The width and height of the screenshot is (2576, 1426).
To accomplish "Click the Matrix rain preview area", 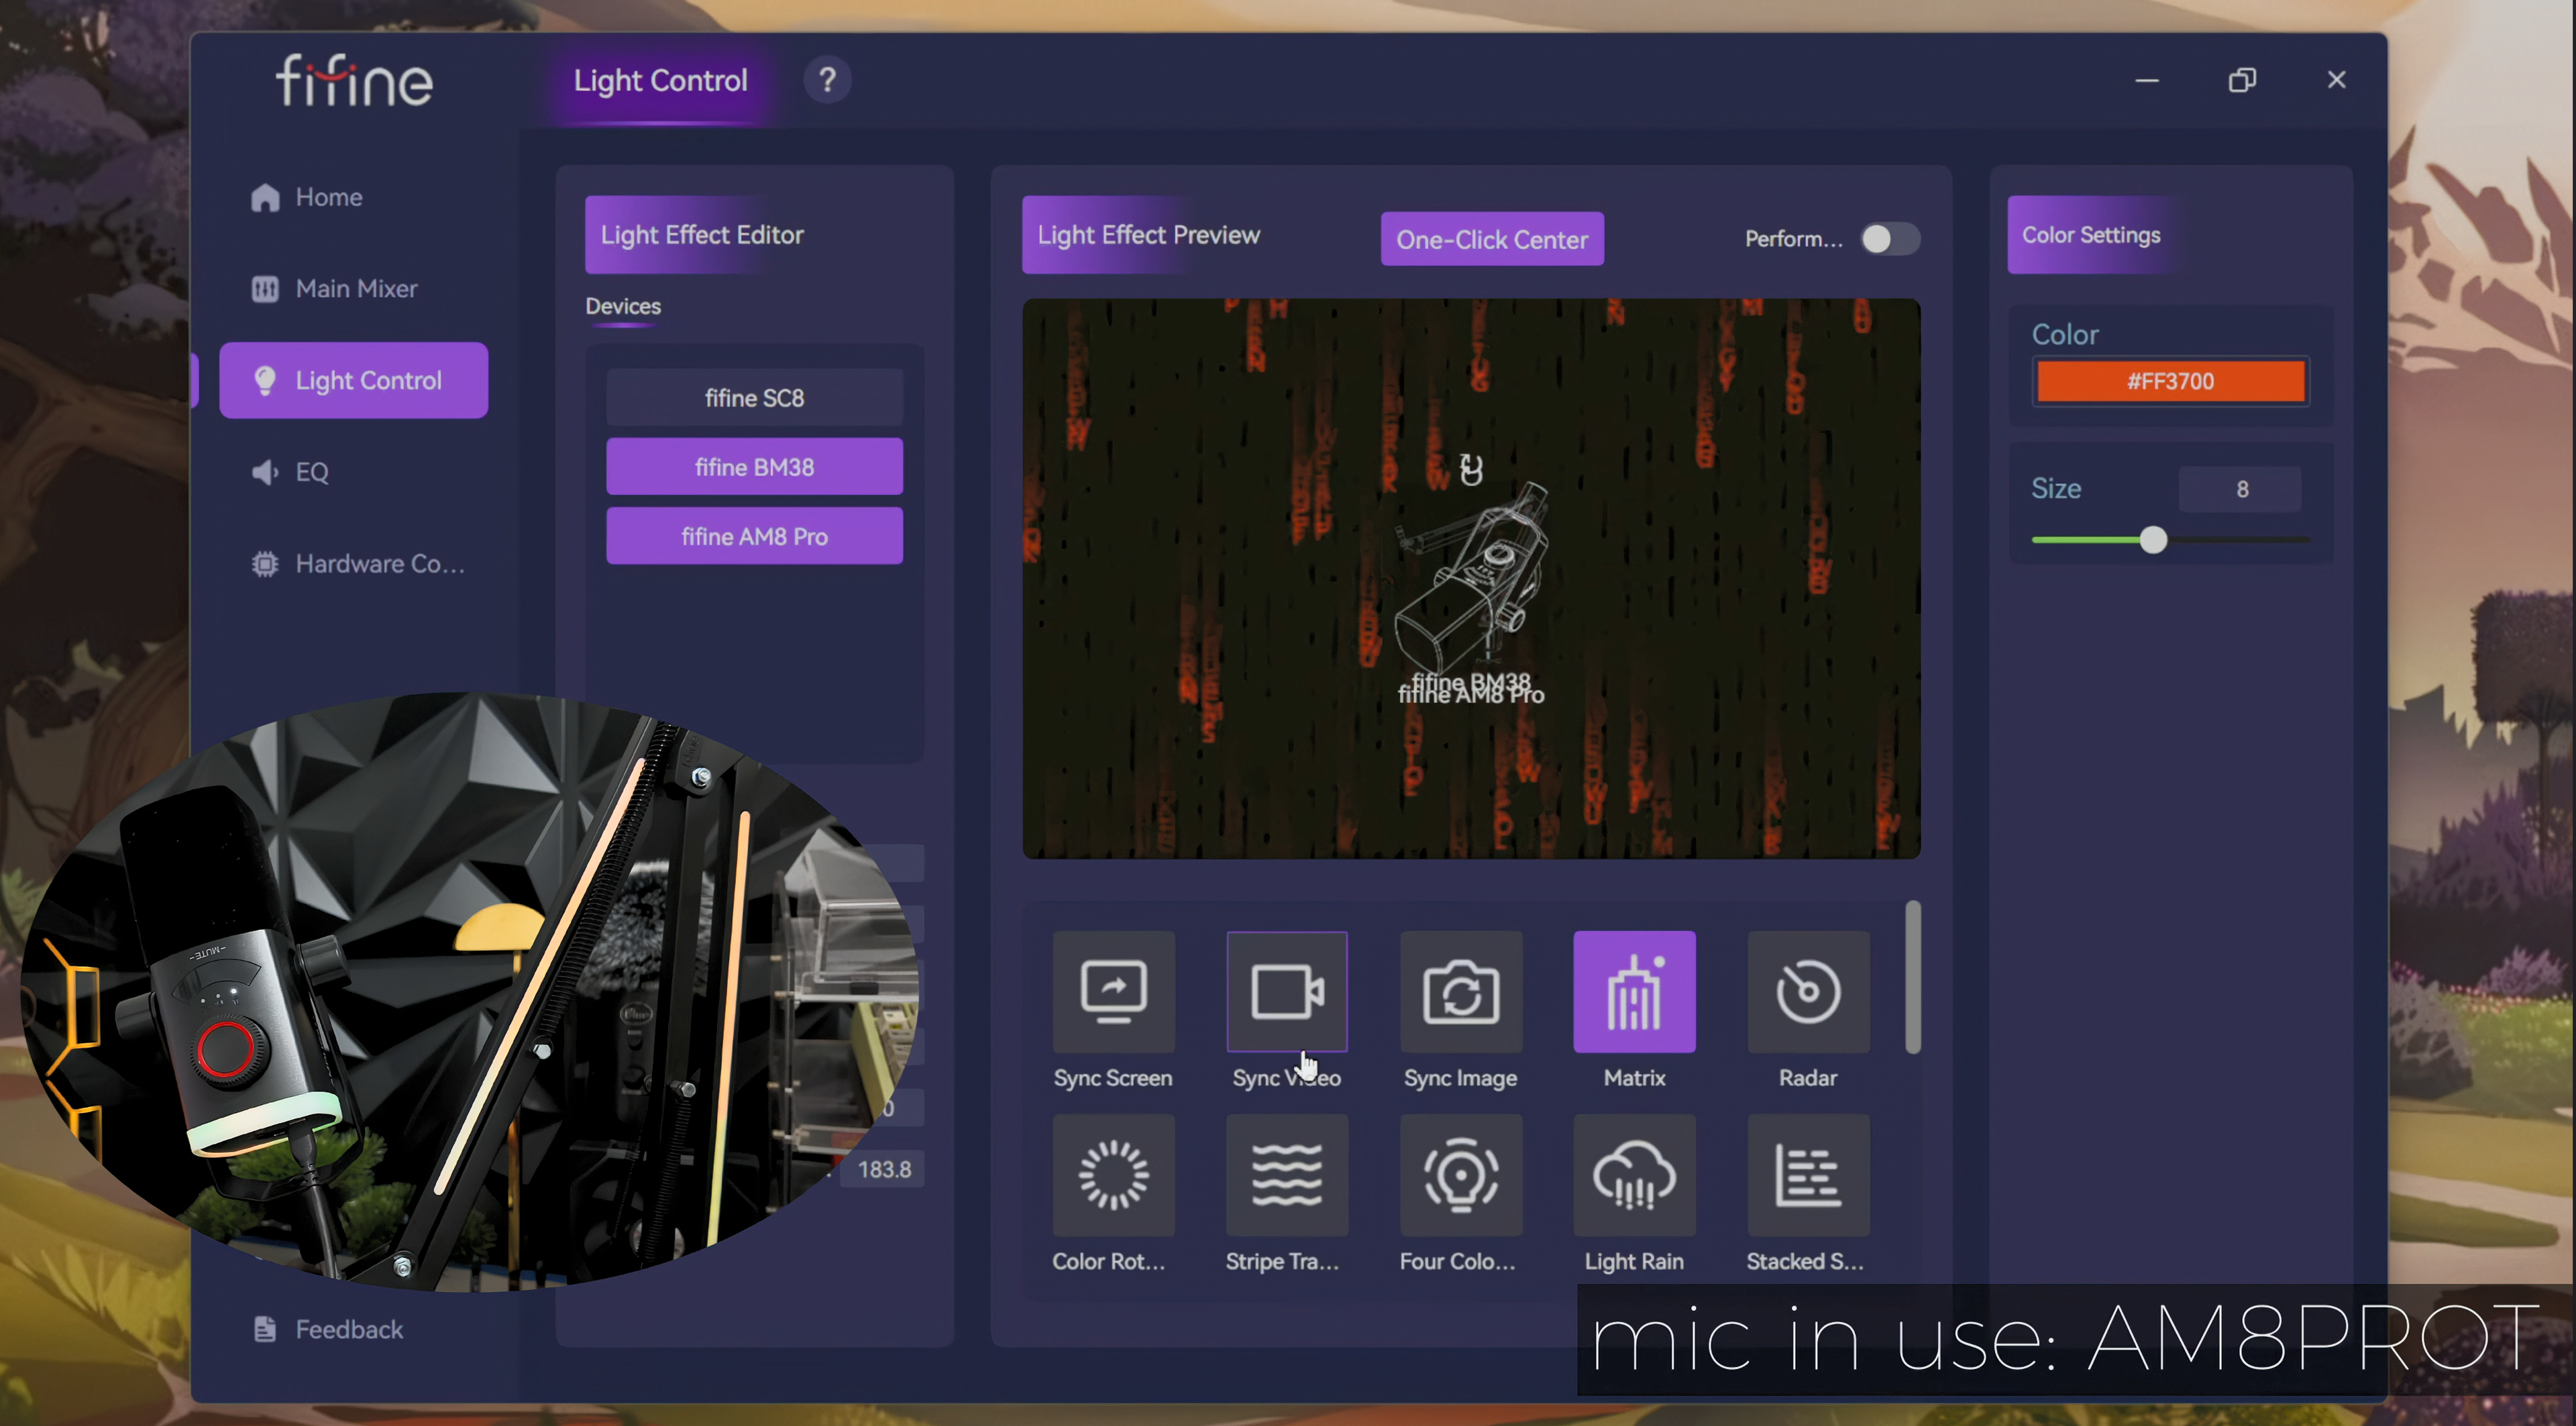I will coord(1471,579).
